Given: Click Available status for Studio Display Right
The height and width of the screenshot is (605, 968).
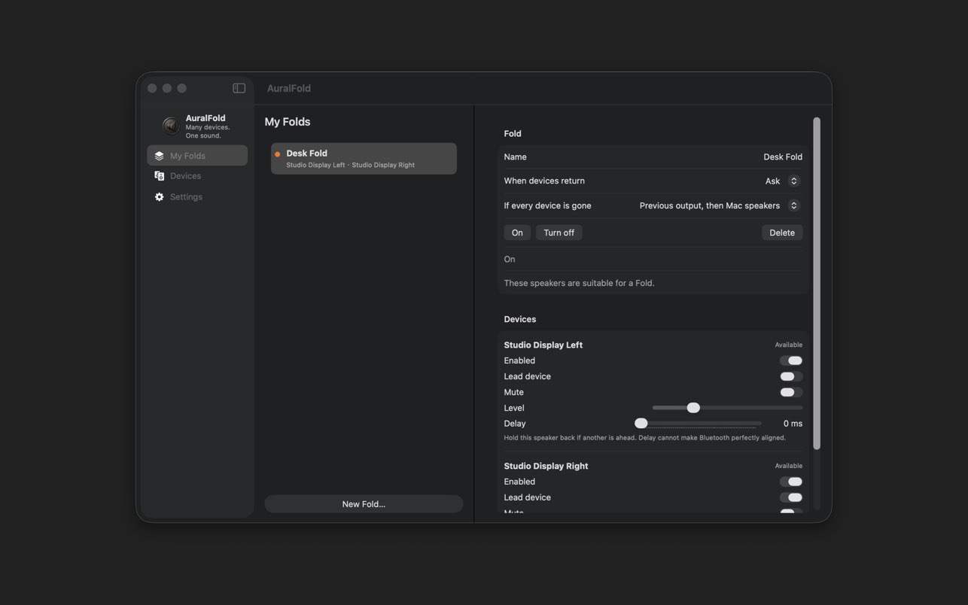Looking at the screenshot, I should (x=789, y=466).
